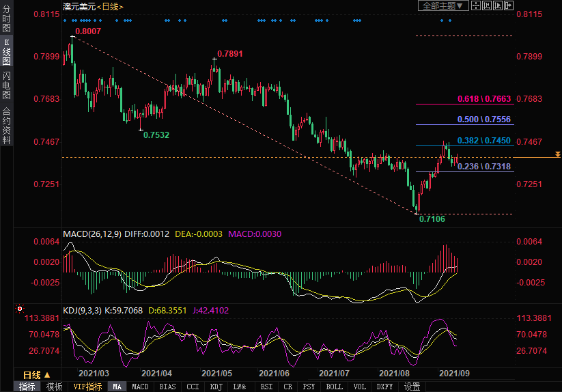This screenshot has height=392, width=562.
Task: Switch to 闪电图 side tab
Action: 6,85
